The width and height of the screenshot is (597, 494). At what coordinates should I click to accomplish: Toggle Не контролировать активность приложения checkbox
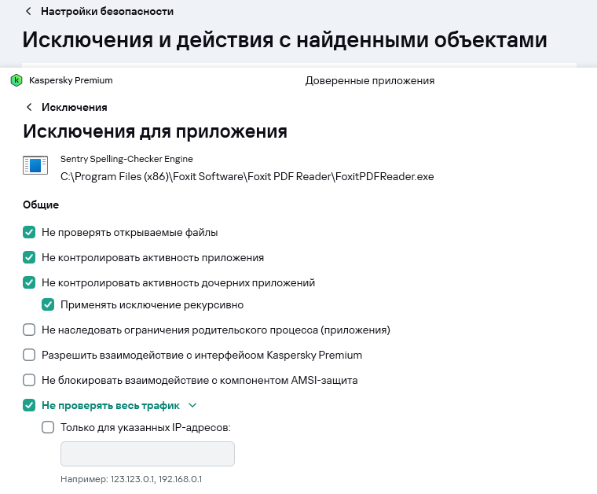tap(29, 257)
